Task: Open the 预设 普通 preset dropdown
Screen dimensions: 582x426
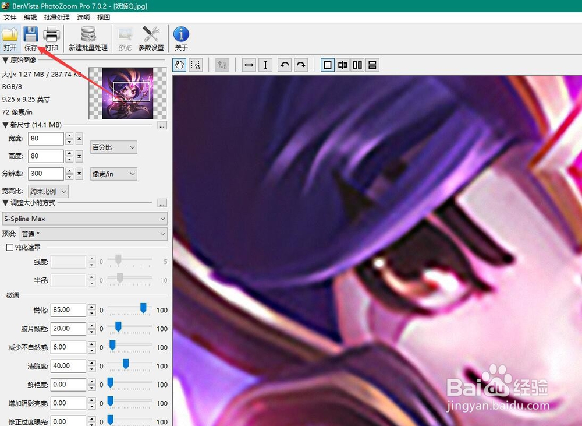Action: [x=94, y=234]
